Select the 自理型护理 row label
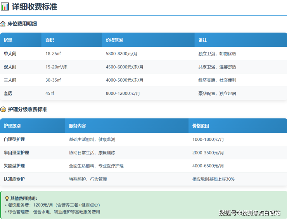This screenshot has height=219, width=287. 14,139
